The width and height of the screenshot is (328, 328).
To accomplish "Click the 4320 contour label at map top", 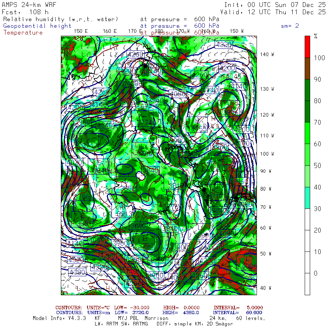I will [x=224, y=45].
